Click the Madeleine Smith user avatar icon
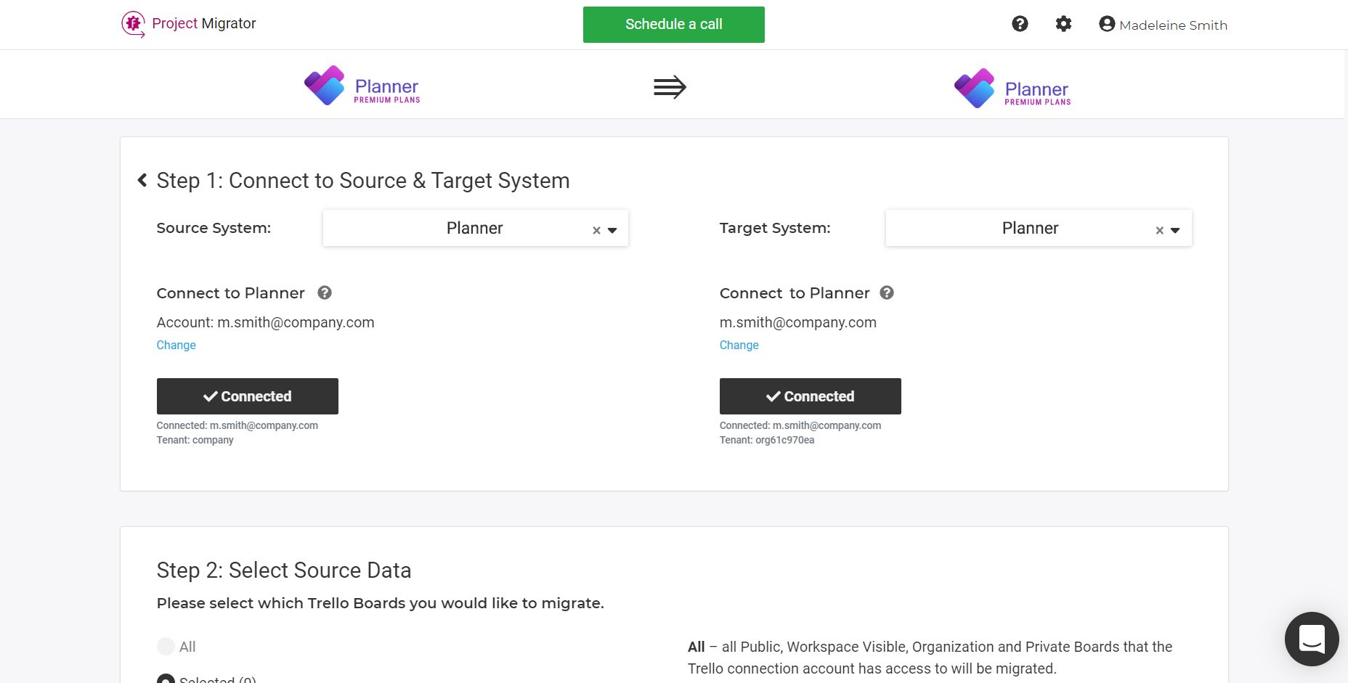Screen dimensions: 1348x683 [x=1107, y=24]
